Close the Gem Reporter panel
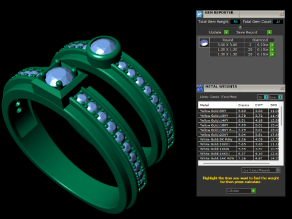 coord(281,14)
